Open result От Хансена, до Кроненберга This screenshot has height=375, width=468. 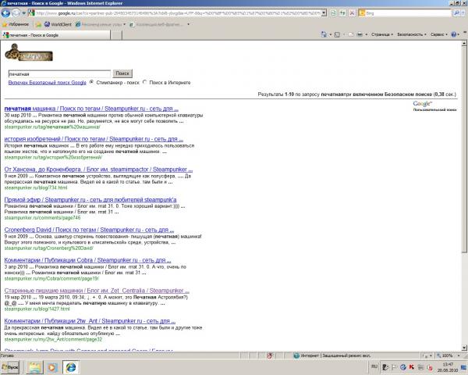point(98,170)
